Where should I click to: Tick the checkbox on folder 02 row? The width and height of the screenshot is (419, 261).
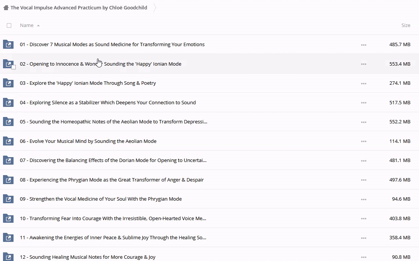14,67
